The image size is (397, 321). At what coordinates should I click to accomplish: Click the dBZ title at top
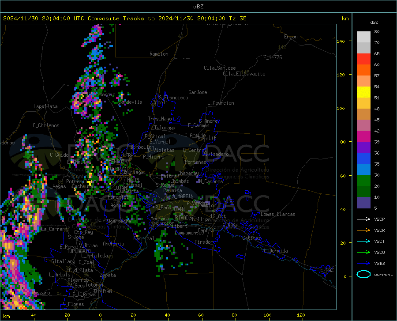point(198,7)
